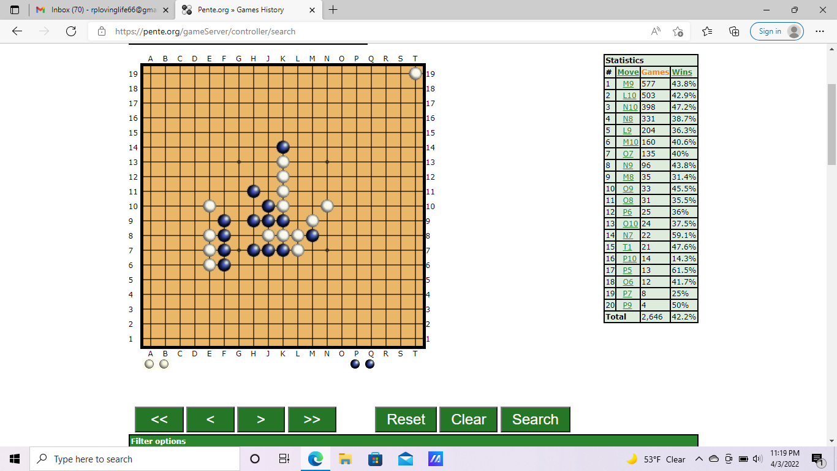
Task: Click the white stone at E10
Action: click(x=210, y=206)
